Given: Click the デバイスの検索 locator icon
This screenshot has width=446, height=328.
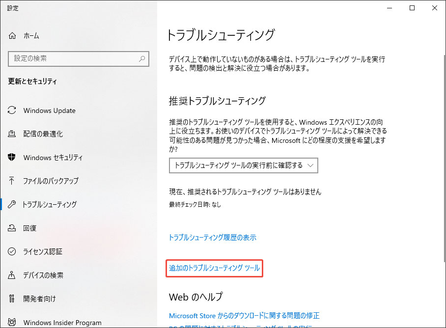Looking at the screenshot, I should point(12,275).
